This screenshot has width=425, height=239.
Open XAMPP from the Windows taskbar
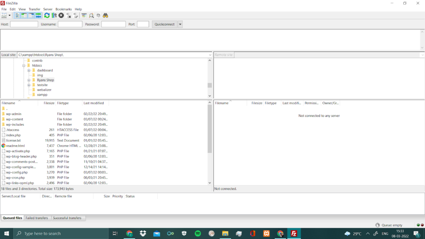point(266,233)
